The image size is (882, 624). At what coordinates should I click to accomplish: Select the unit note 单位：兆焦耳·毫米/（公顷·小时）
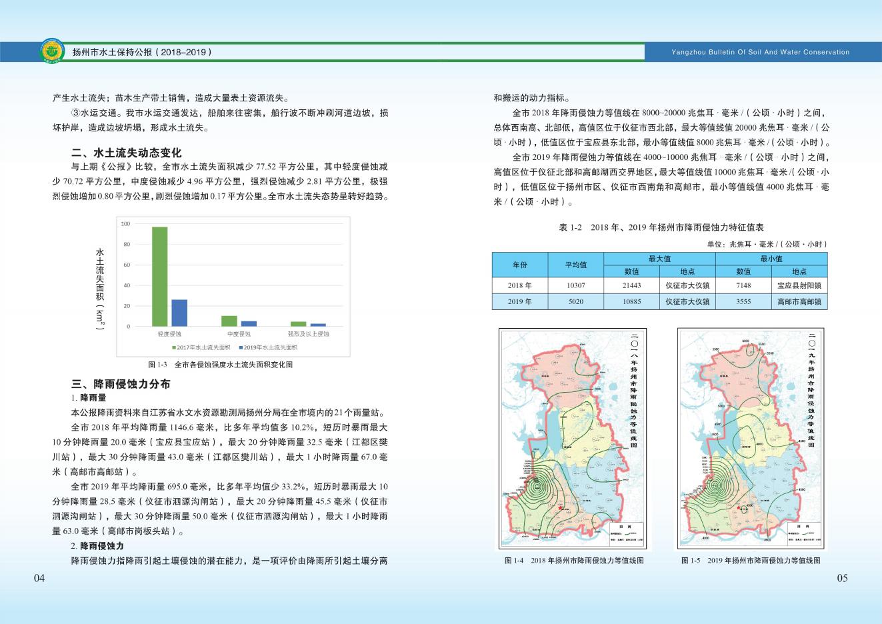[767, 245]
